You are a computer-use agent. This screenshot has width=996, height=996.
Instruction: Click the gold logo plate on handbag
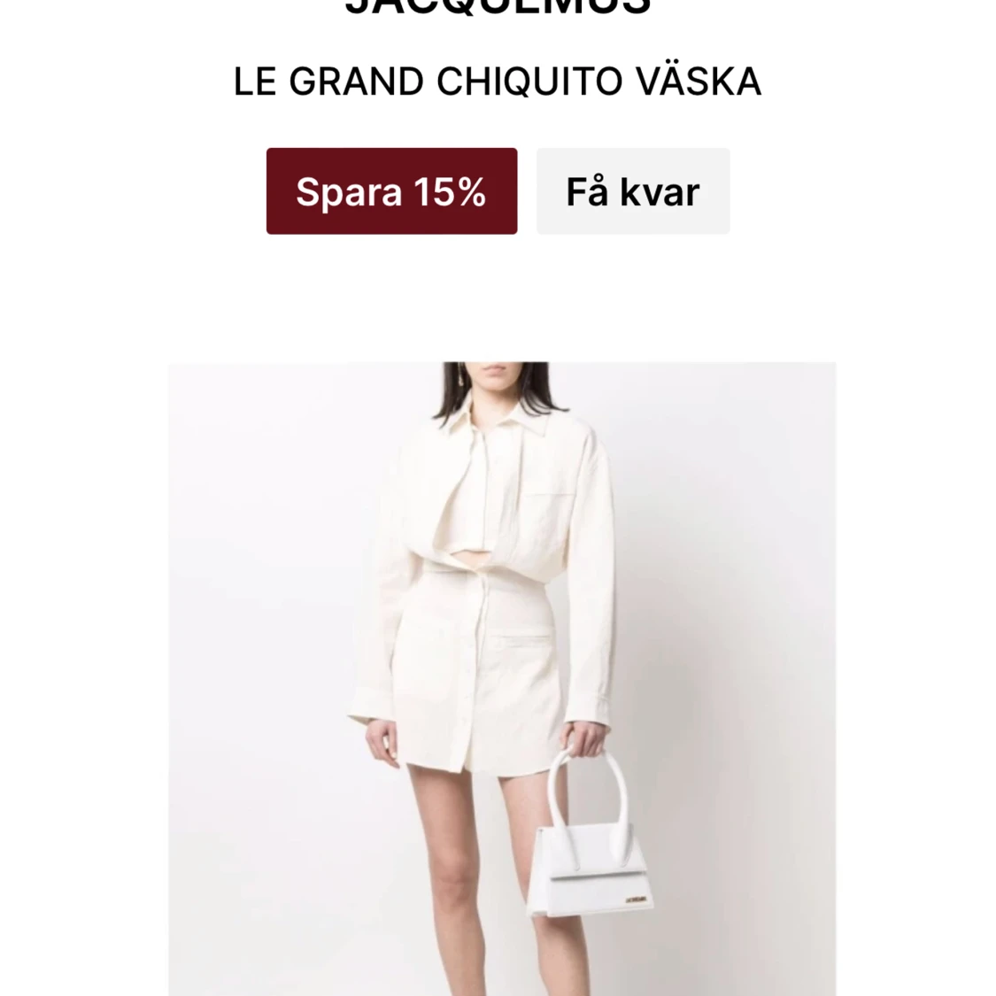coord(637,899)
